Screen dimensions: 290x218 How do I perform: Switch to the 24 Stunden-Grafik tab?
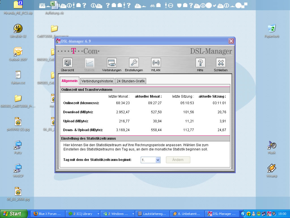pos(131,81)
